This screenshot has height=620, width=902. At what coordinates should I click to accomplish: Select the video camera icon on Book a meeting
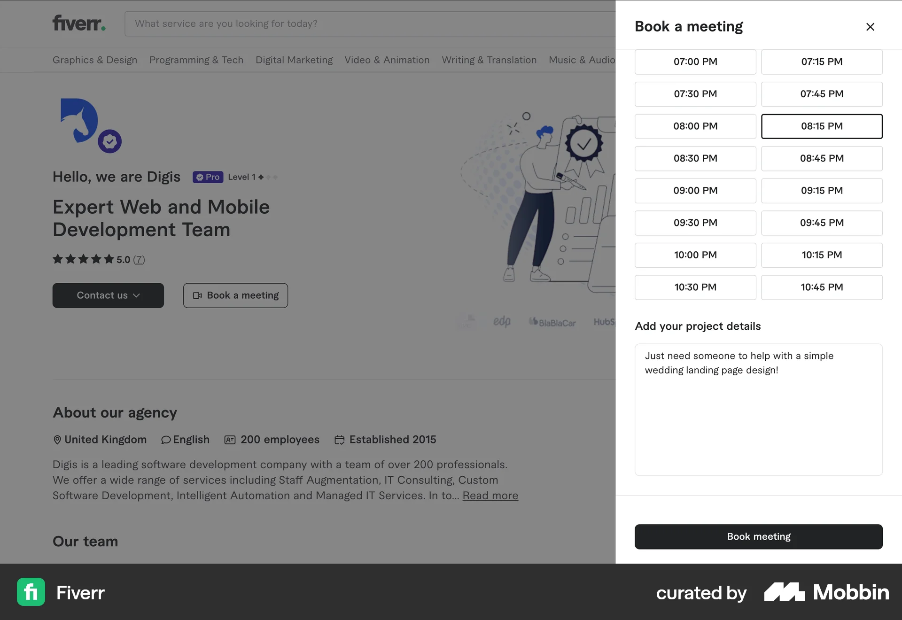point(198,295)
